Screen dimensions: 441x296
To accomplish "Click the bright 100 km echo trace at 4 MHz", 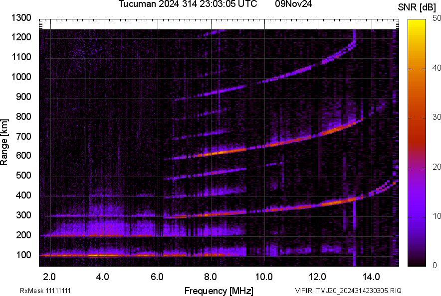I will [104, 255].
